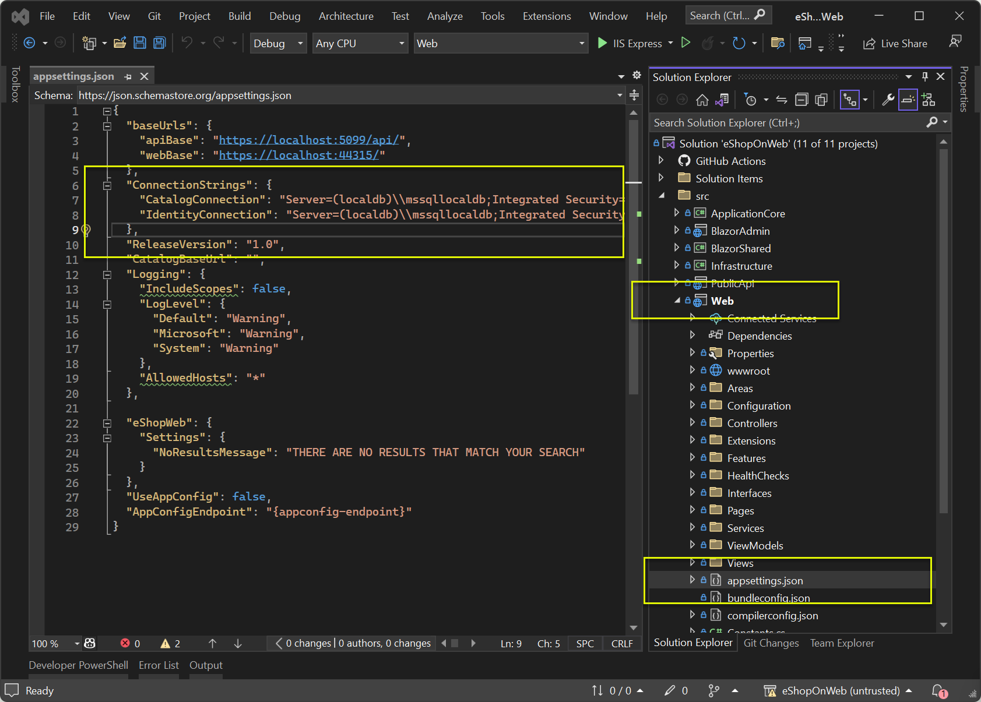Open the Architecture menu

click(346, 16)
